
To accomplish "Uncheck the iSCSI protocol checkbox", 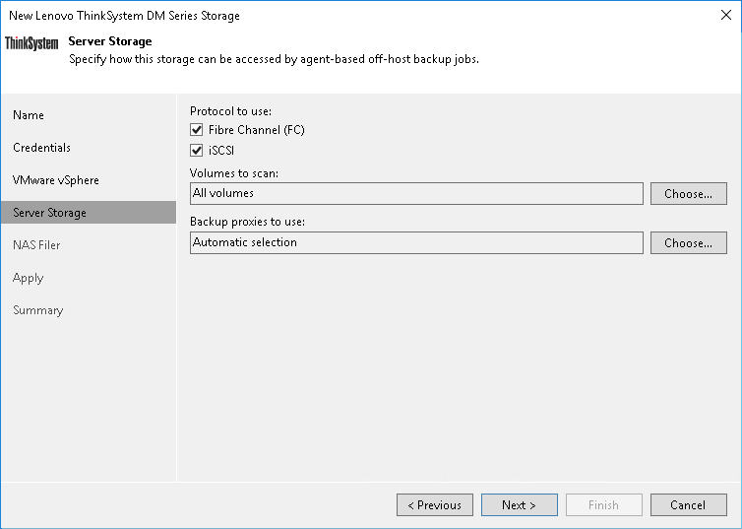I will tap(197, 151).
